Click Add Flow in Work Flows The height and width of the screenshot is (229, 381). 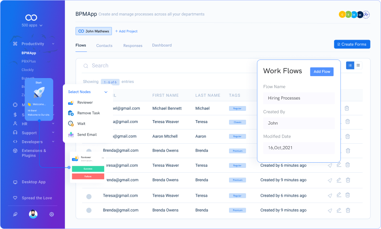[322, 72]
